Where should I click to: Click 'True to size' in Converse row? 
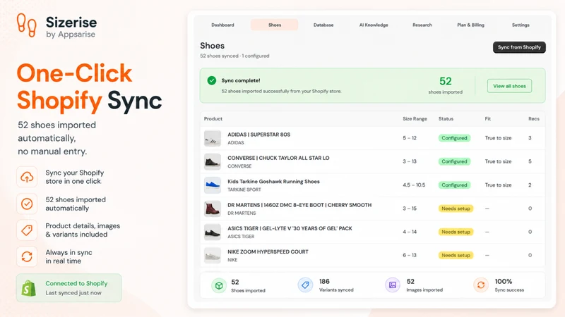[498, 161]
